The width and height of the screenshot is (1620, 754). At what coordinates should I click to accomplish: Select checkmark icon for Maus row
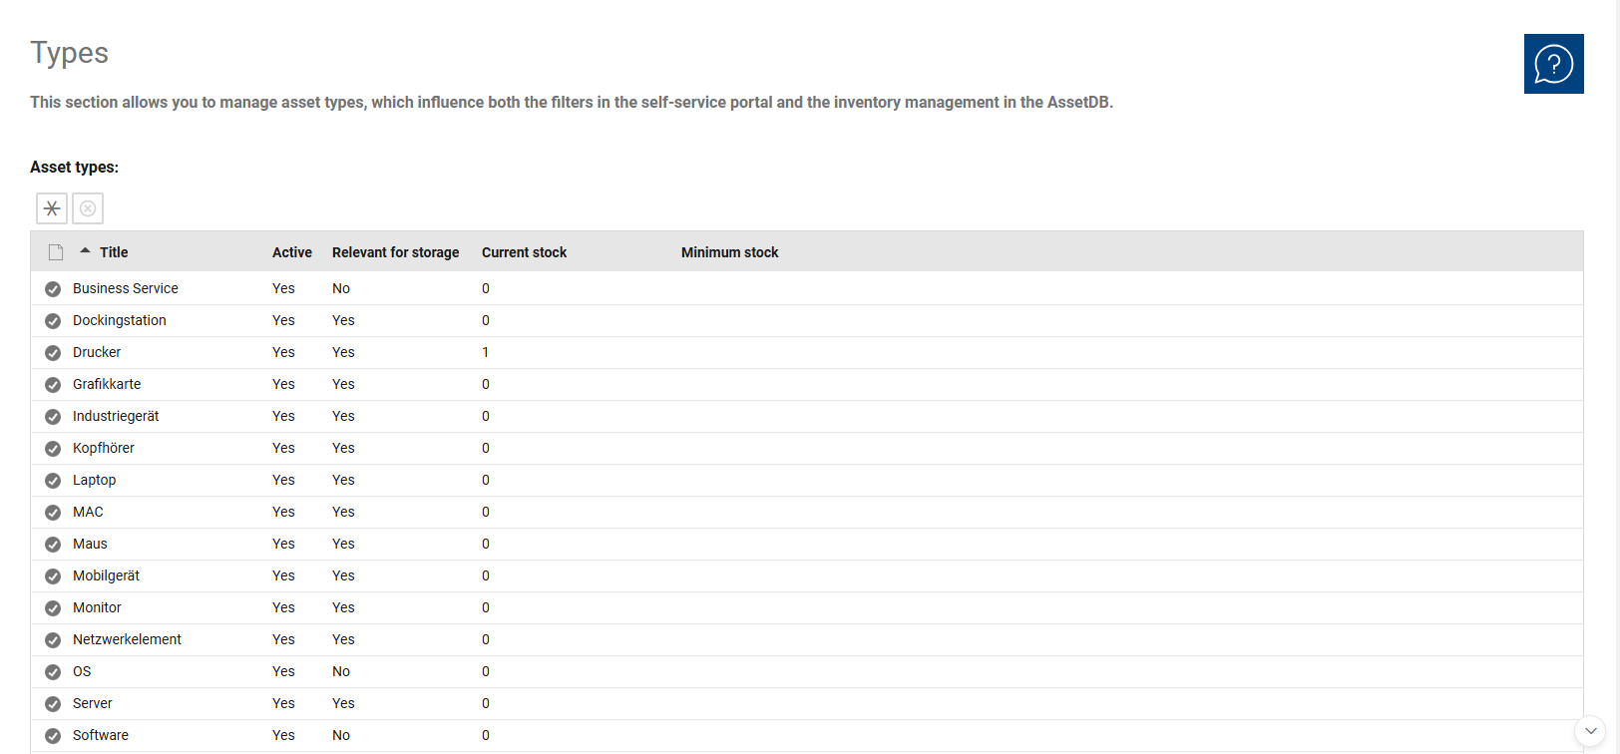[53, 545]
